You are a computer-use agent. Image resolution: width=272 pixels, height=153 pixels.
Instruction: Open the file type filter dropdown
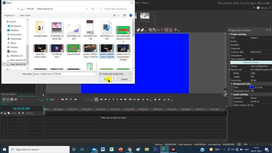[x=115, y=74]
